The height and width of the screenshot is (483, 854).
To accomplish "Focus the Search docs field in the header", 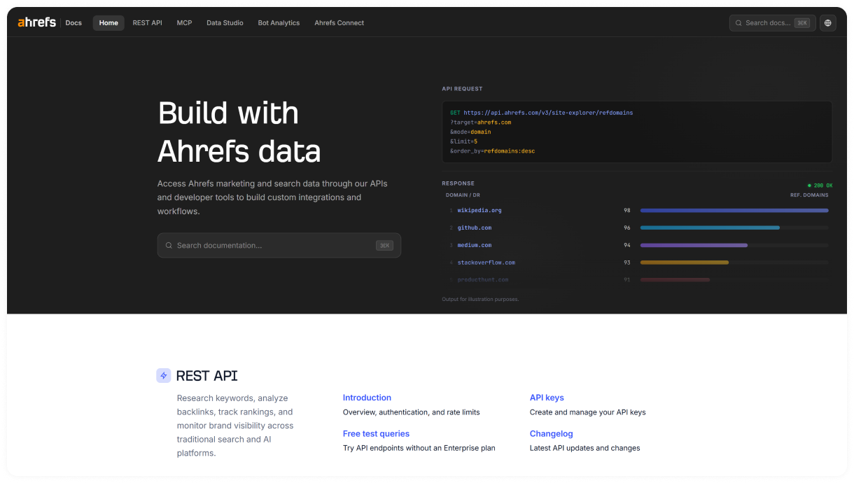I will click(772, 23).
